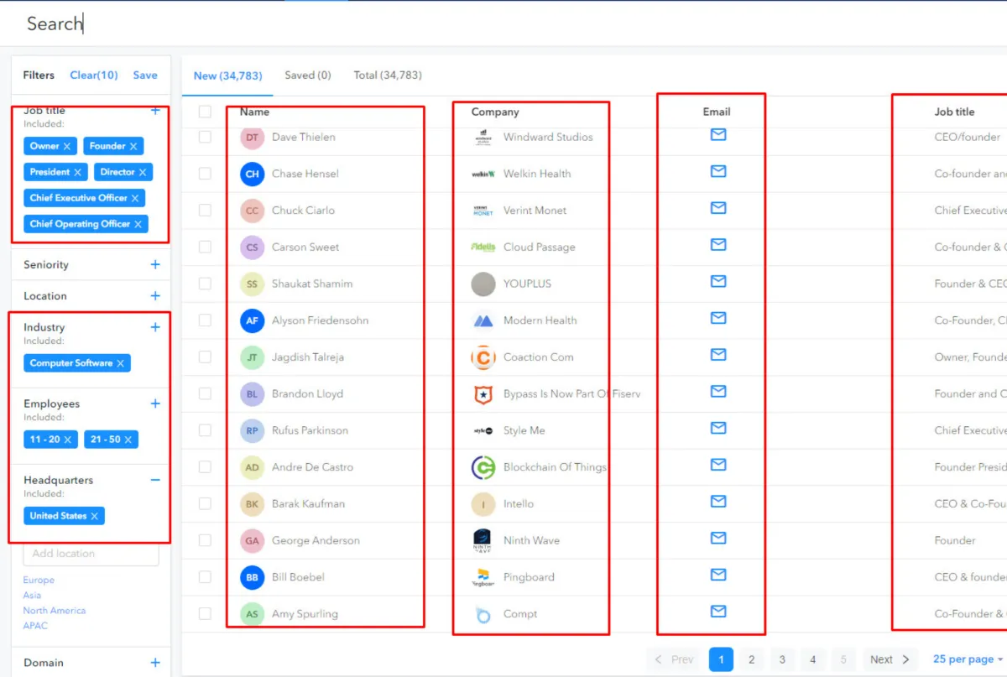The height and width of the screenshot is (677, 1007).
Task: Tick the select-all checkbox in the table header
Action: point(205,112)
